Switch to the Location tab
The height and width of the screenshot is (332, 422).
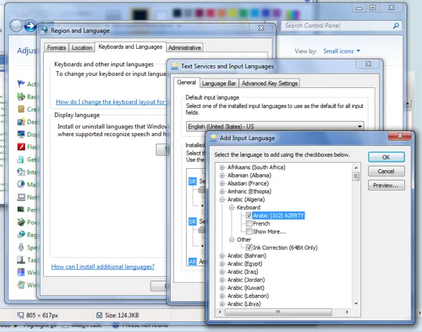tap(82, 48)
